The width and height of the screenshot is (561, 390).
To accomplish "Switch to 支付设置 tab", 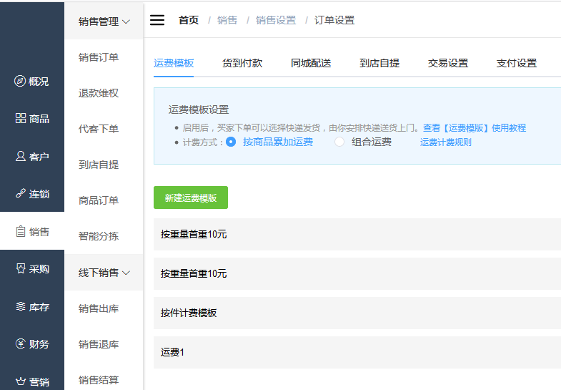I will (517, 63).
